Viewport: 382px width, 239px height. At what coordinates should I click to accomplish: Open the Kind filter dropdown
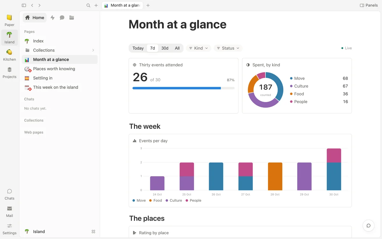click(x=198, y=48)
